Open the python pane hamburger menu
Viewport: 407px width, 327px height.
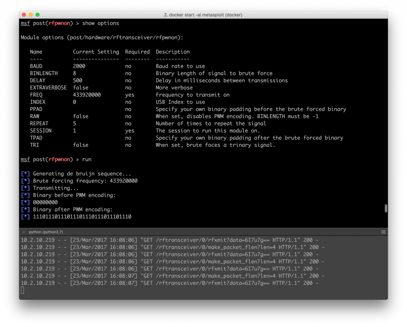(383, 232)
